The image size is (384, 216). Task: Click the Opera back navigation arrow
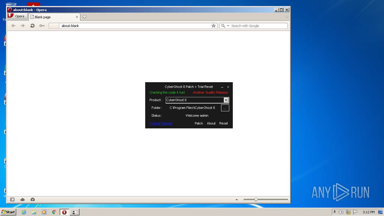[x=13, y=26]
